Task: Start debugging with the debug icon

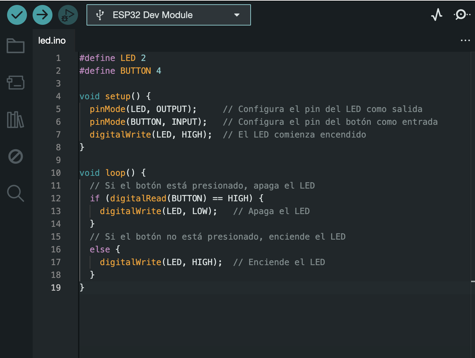Action: coord(68,15)
